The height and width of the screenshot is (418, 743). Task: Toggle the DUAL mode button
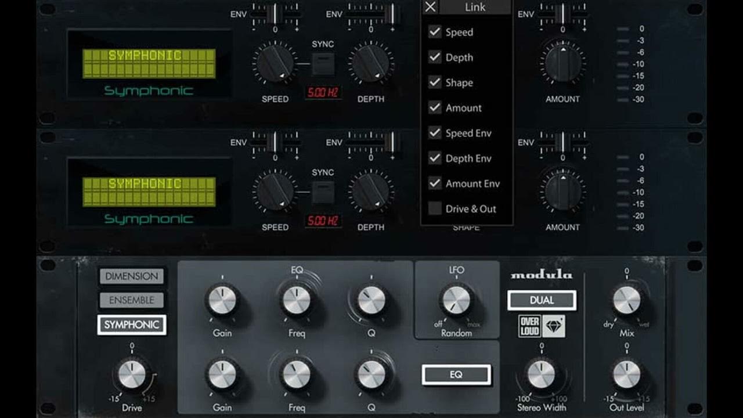coord(542,300)
